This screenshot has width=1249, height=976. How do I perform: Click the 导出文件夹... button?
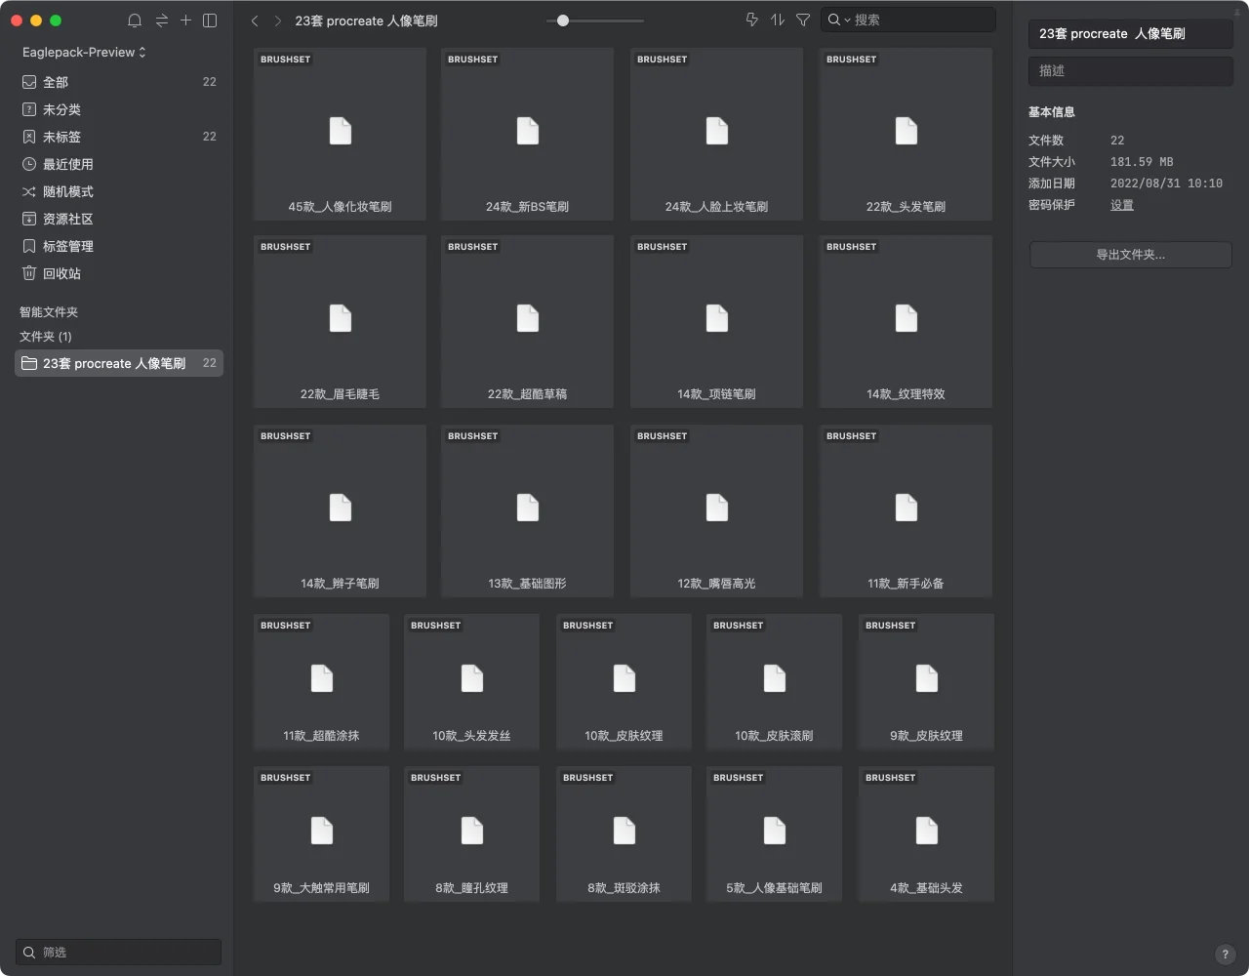(1131, 255)
